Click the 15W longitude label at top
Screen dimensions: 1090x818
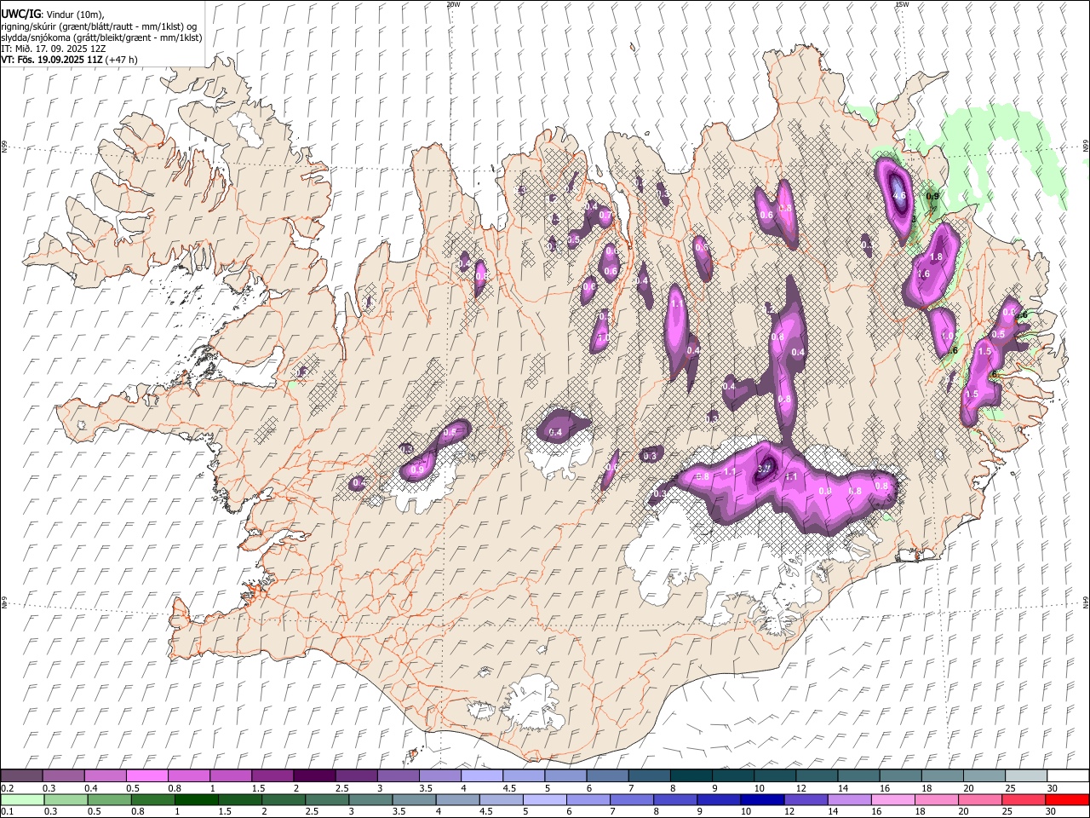point(902,4)
